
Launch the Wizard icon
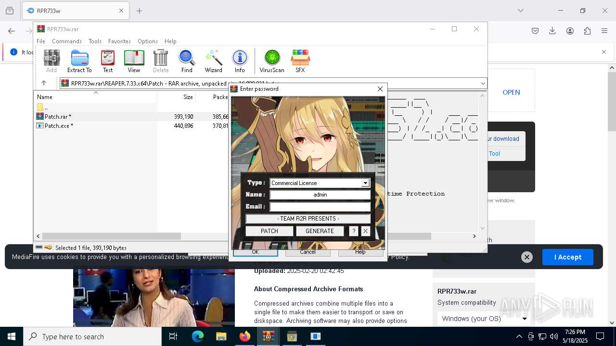[x=214, y=62]
